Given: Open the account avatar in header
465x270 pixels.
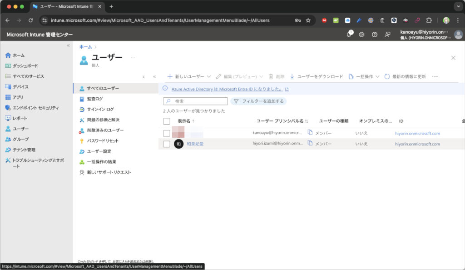Looking at the screenshot, I should (x=459, y=35).
